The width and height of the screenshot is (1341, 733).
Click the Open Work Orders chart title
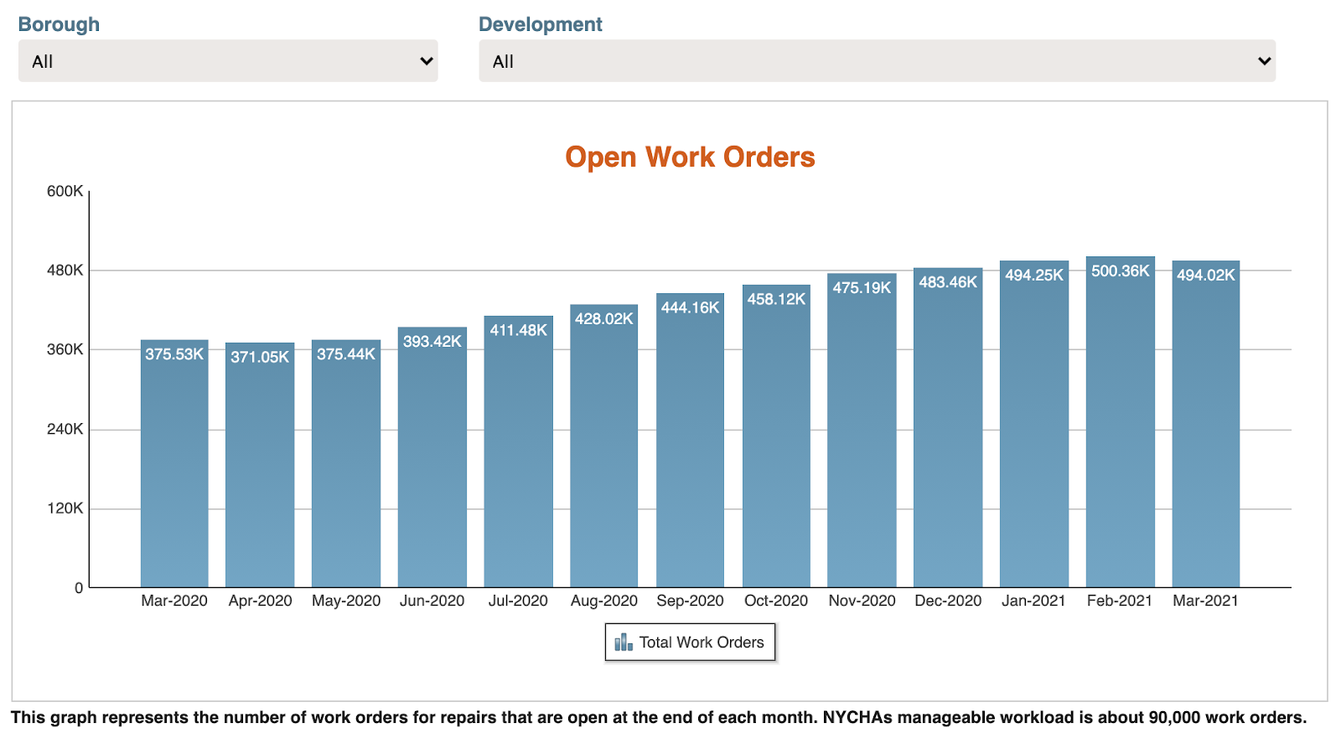click(690, 157)
